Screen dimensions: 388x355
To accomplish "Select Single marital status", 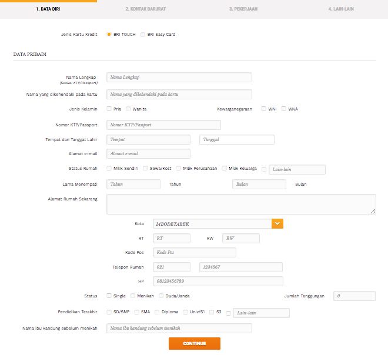I will tap(109, 296).
